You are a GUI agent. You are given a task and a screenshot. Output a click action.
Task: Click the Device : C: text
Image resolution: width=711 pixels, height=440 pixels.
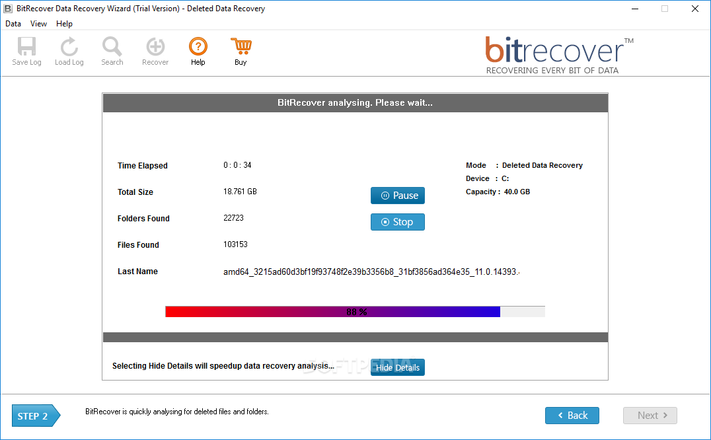(488, 178)
